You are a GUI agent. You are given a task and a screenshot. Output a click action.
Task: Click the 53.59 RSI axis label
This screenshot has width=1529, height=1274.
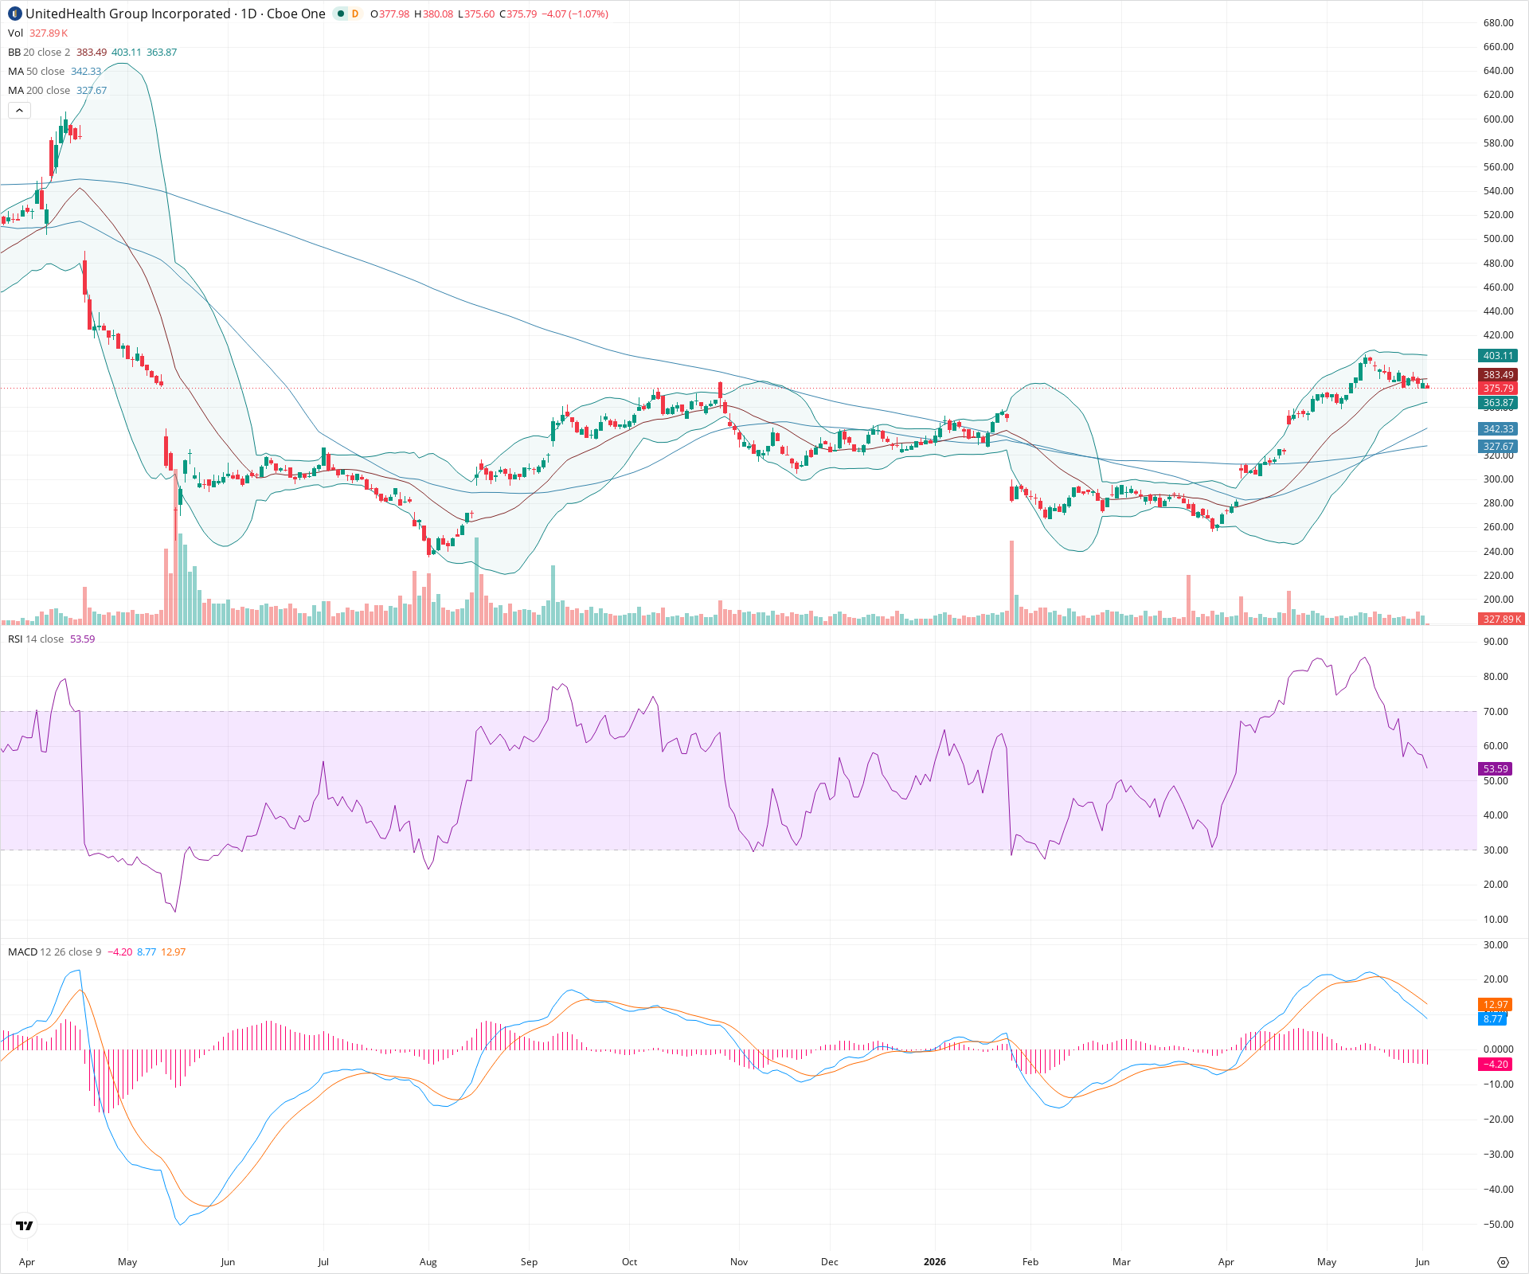coord(1496,768)
